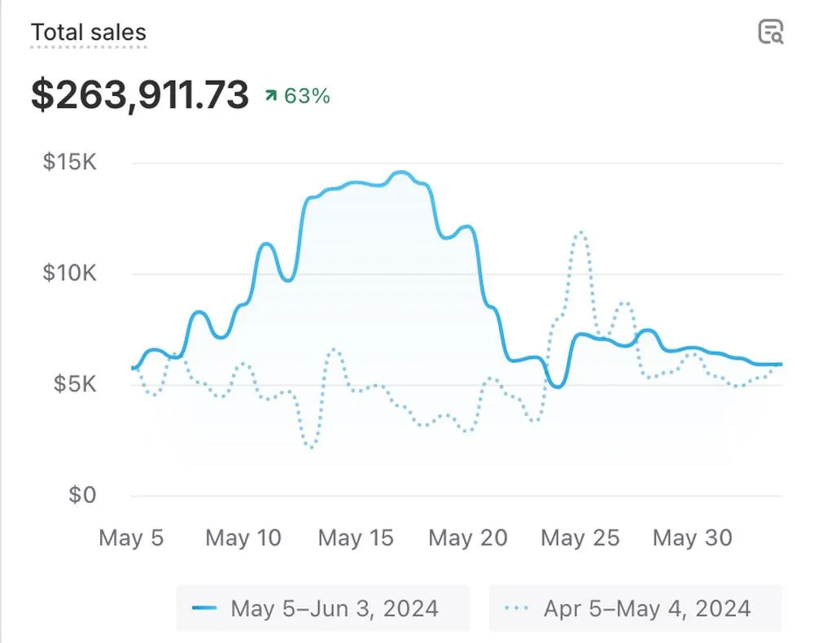
Task: Open the Total sales report title link
Action: (x=88, y=33)
